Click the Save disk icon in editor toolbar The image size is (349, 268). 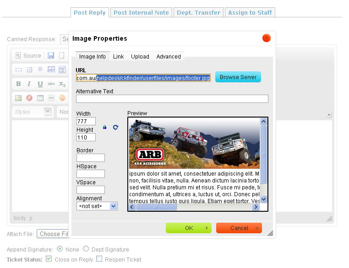click(x=51, y=55)
